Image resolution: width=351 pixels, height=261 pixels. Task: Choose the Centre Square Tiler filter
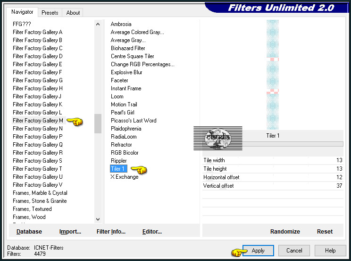click(x=132, y=56)
